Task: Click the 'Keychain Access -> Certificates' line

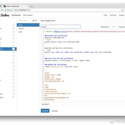Action: point(67,61)
